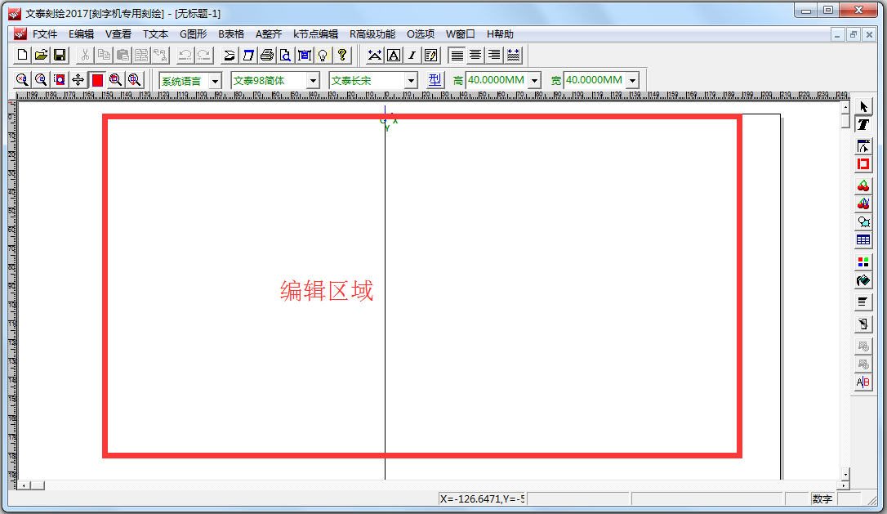Click the red rectangle frame tool

[x=863, y=164]
